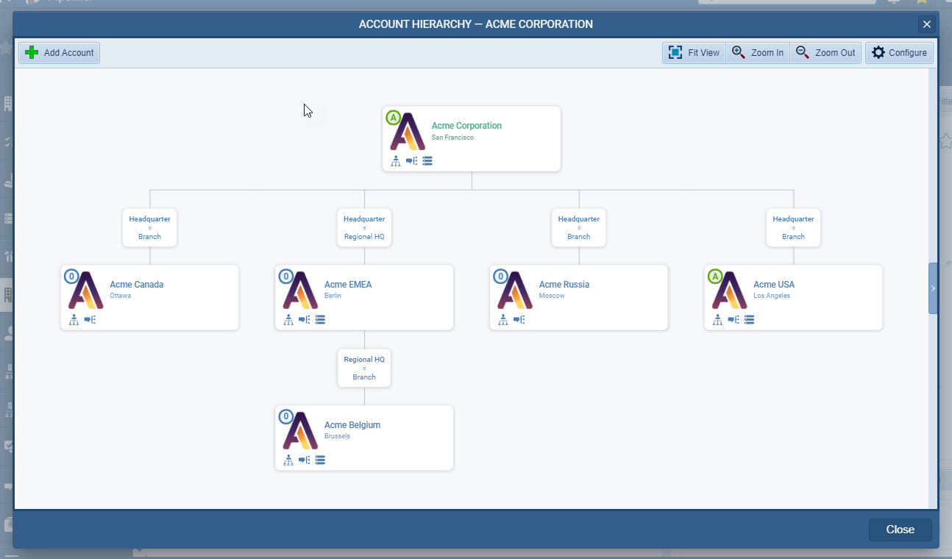Viewport: 952px width, 559px height.
Task: Click the stacked list icon on Acme USA card
Action: click(x=749, y=320)
